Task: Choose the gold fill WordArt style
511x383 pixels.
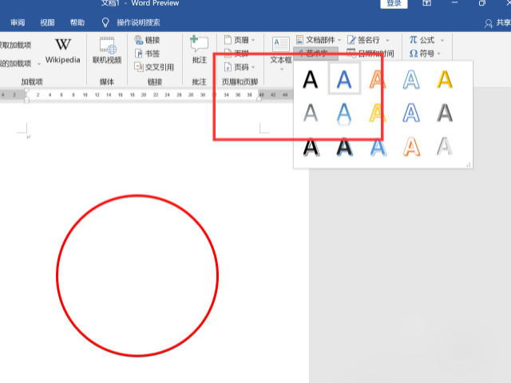Action: point(445,80)
